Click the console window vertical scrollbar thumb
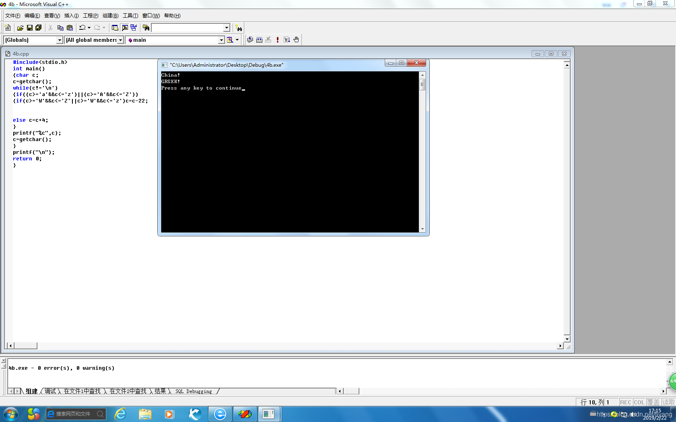This screenshot has width=676, height=422. click(x=422, y=84)
